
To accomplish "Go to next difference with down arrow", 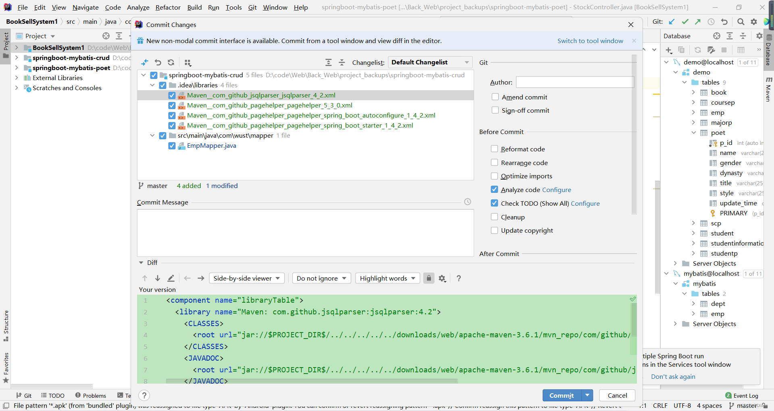I will (x=158, y=278).
